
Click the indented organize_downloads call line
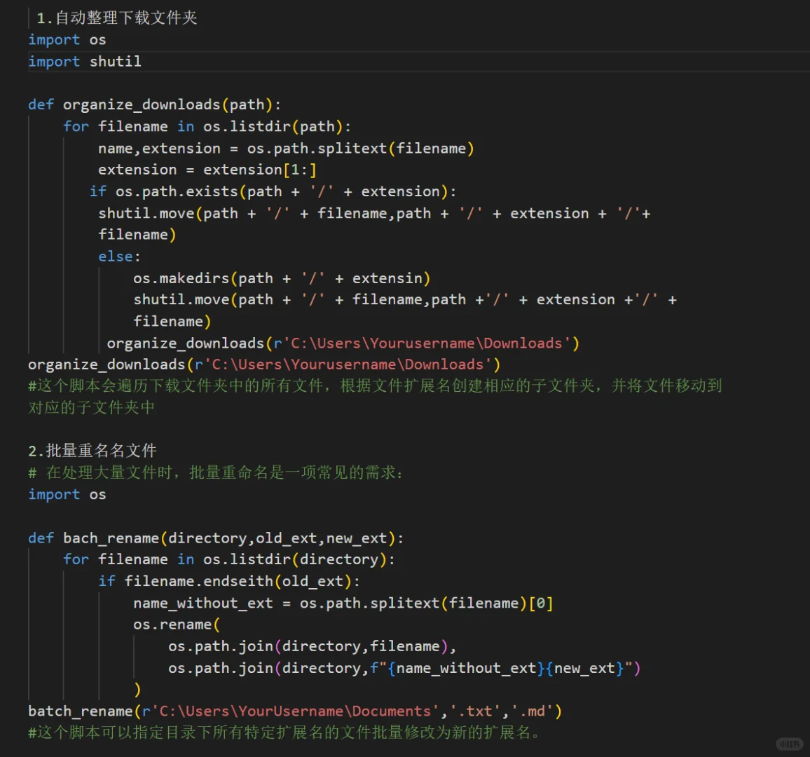pyautogui.click(x=343, y=343)
